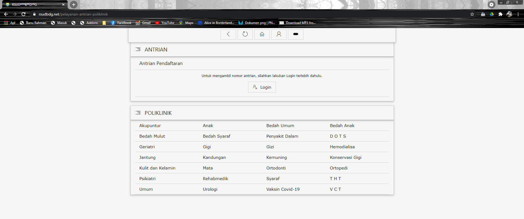This screenshot has width=524, height=219.
Task: Open the Anak polyclinic link
Action: [208, 126]
